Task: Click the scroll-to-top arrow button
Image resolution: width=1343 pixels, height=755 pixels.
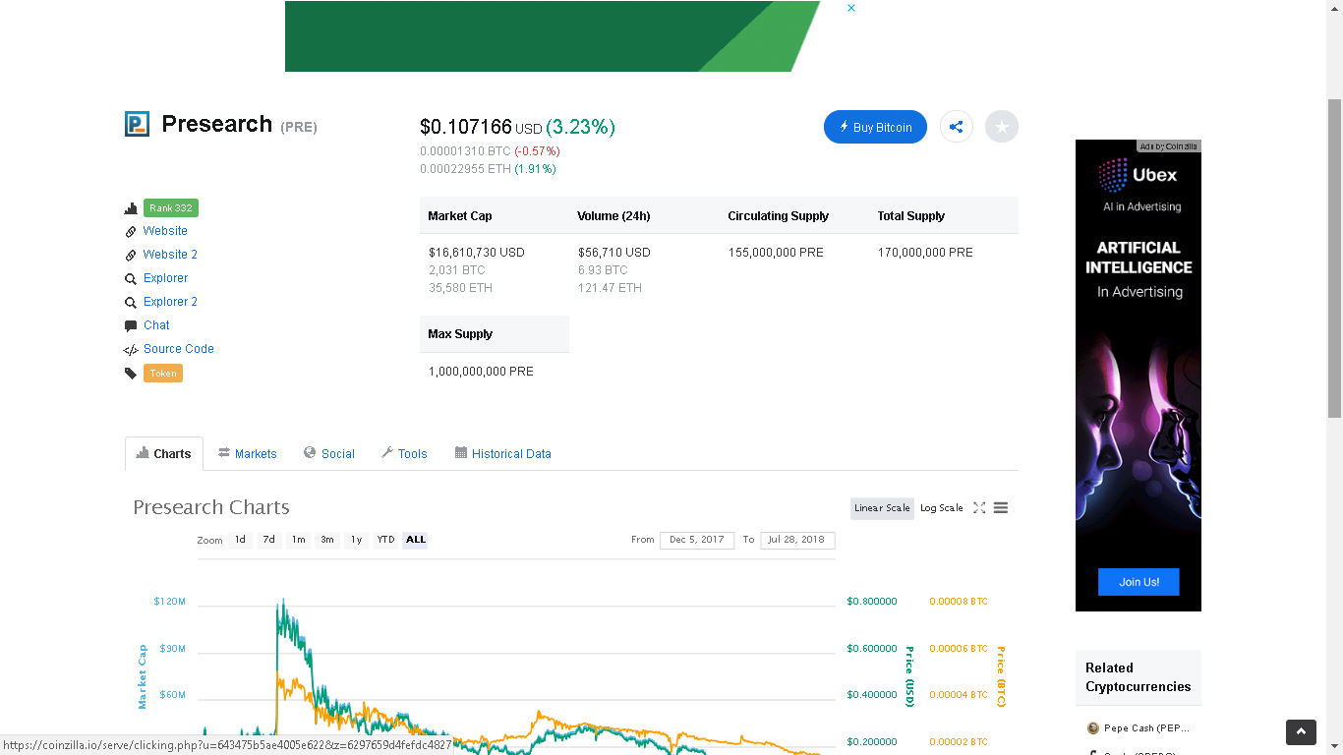Action: coord(1301,732)
